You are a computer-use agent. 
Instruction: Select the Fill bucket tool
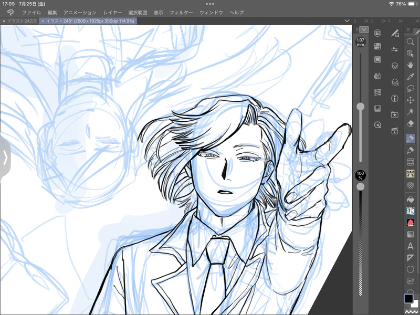coord(410,199)
